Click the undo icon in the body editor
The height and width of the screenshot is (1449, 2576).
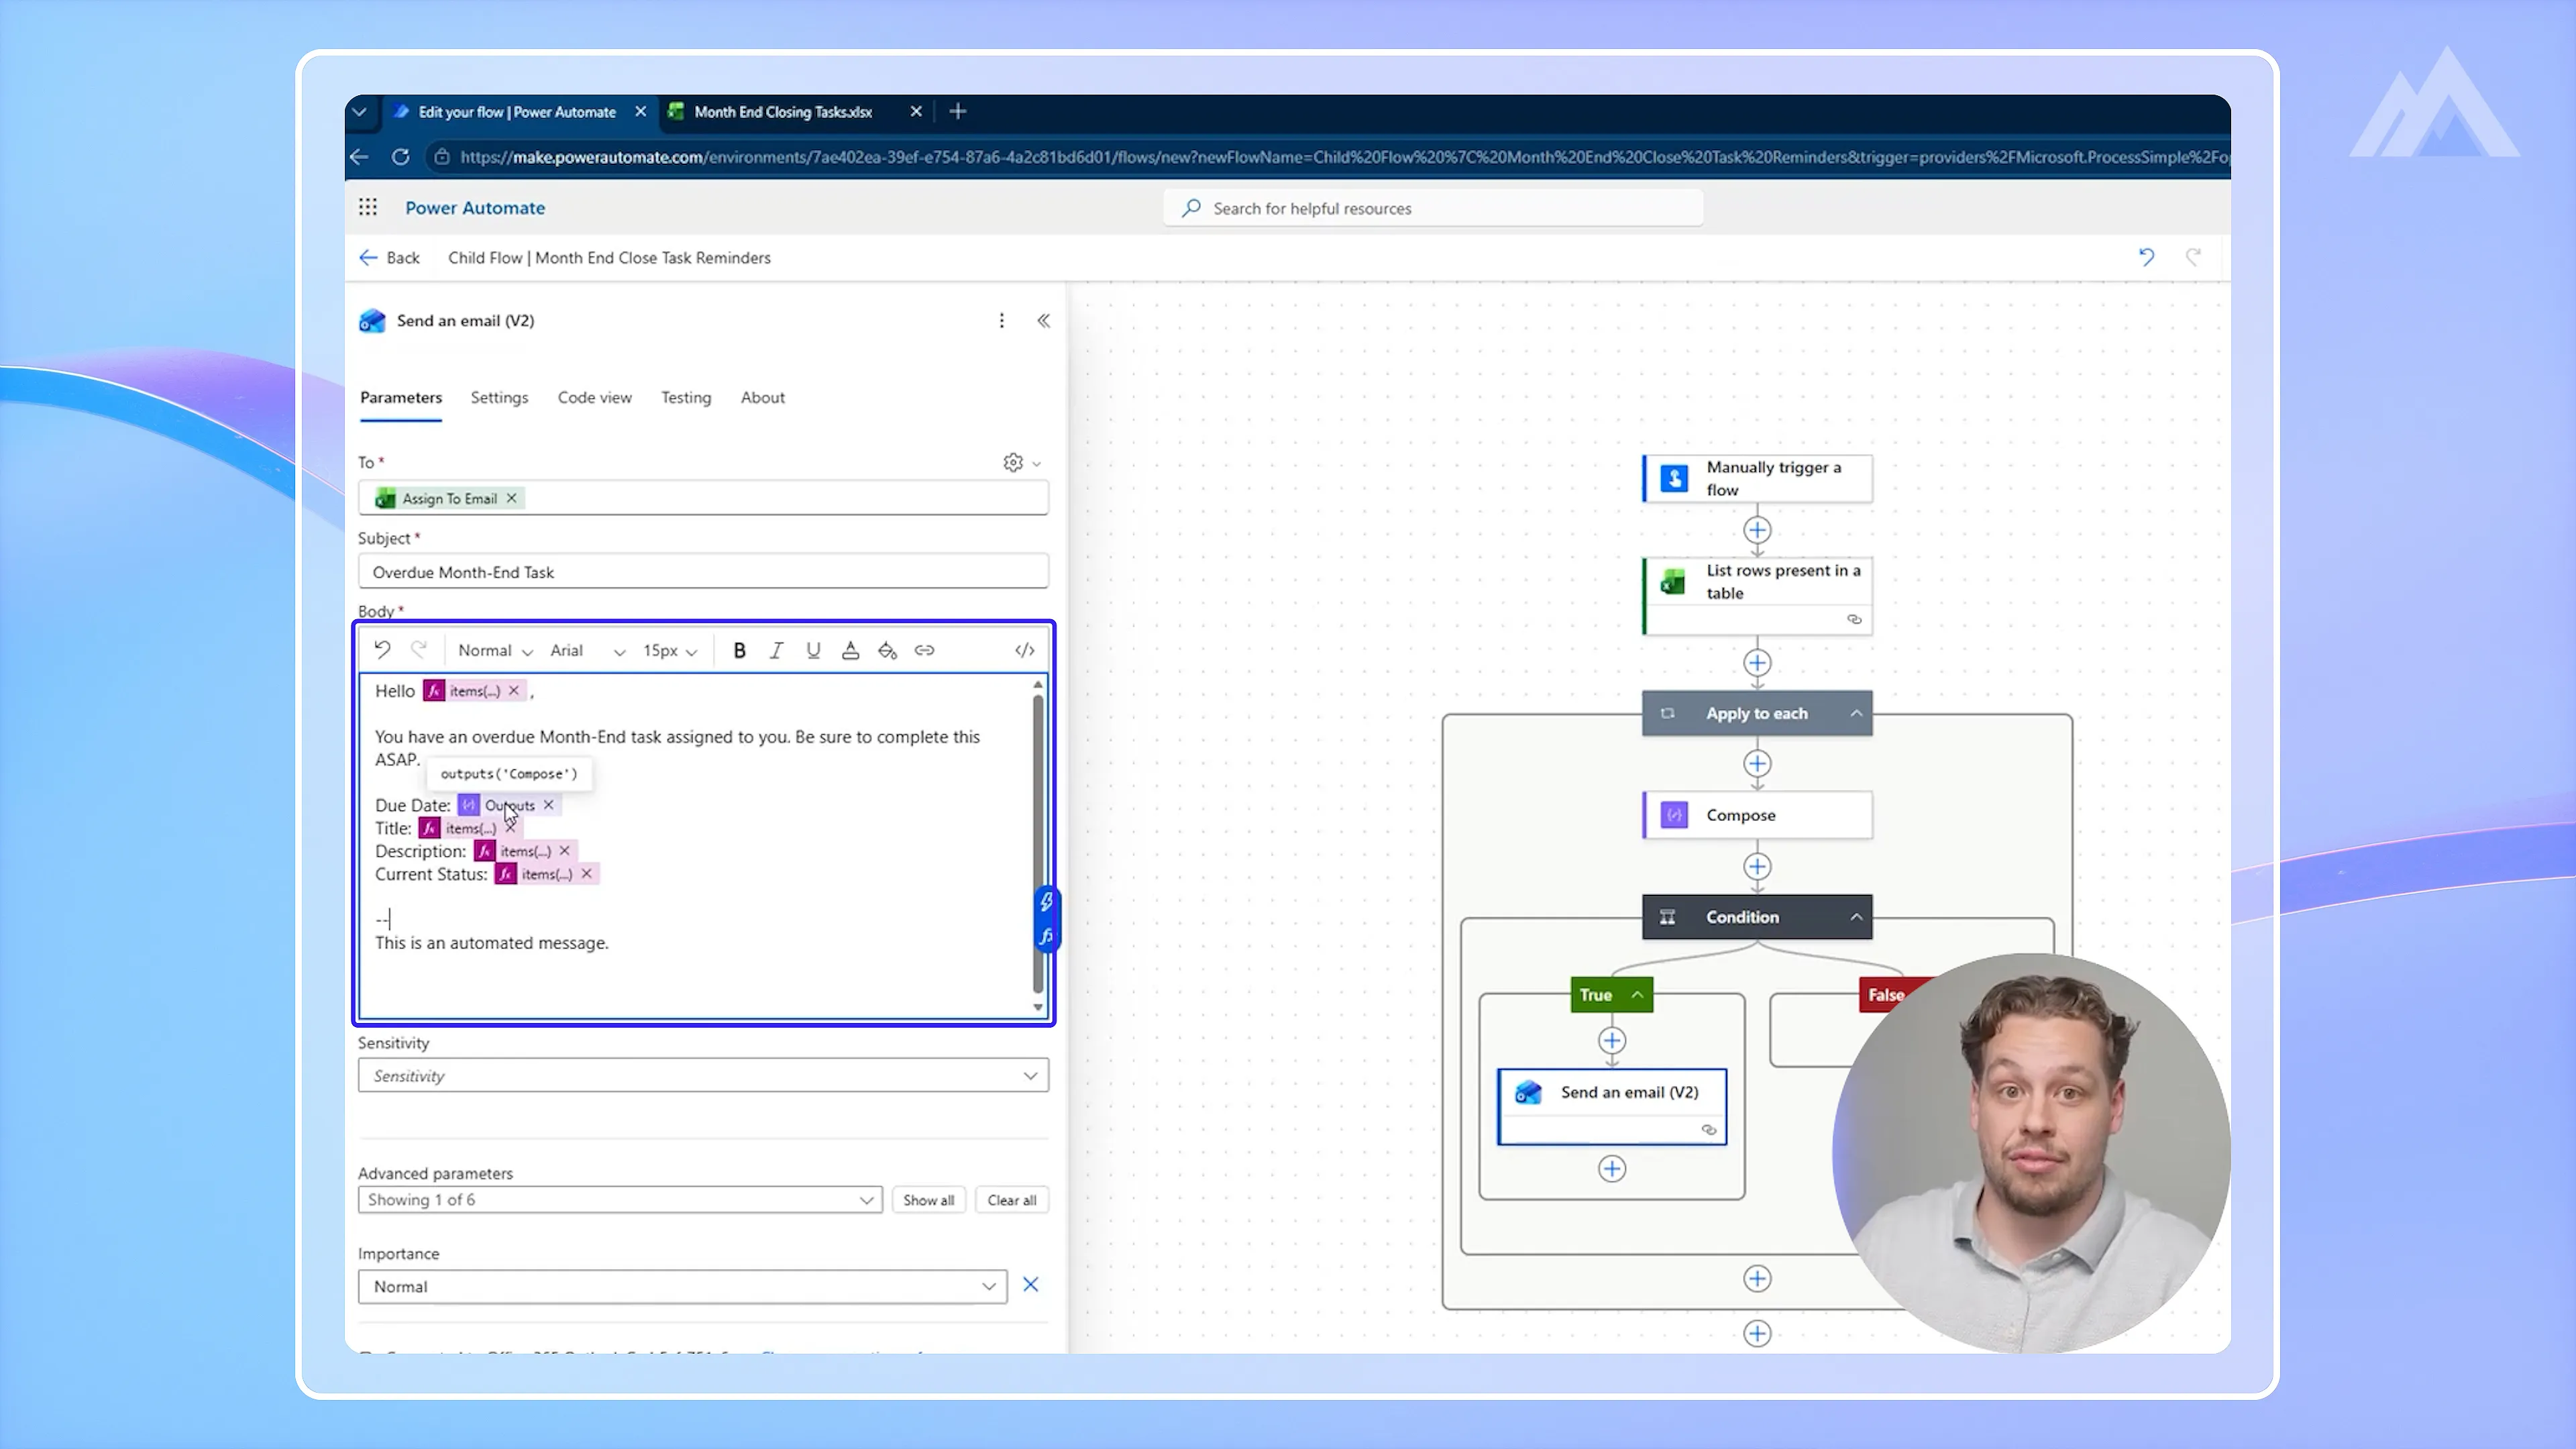point(382,650)
